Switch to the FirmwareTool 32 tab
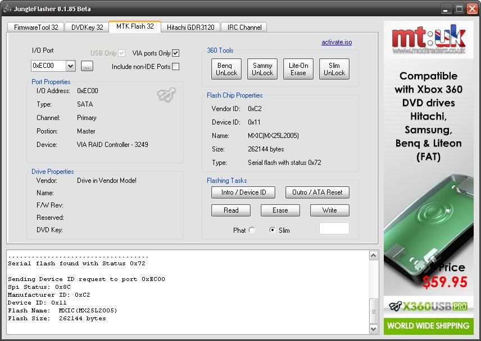The width and height of the screenshot is (481, 341). (x=36, y=27)
